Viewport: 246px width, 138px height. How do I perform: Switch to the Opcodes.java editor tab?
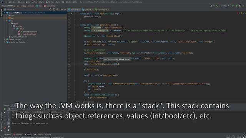(x=102, y=10)
